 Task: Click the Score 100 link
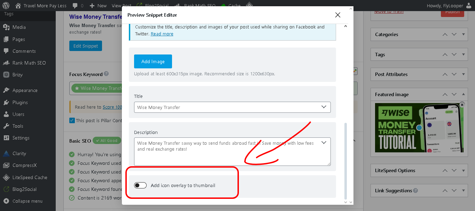click(x=112, y=107)
